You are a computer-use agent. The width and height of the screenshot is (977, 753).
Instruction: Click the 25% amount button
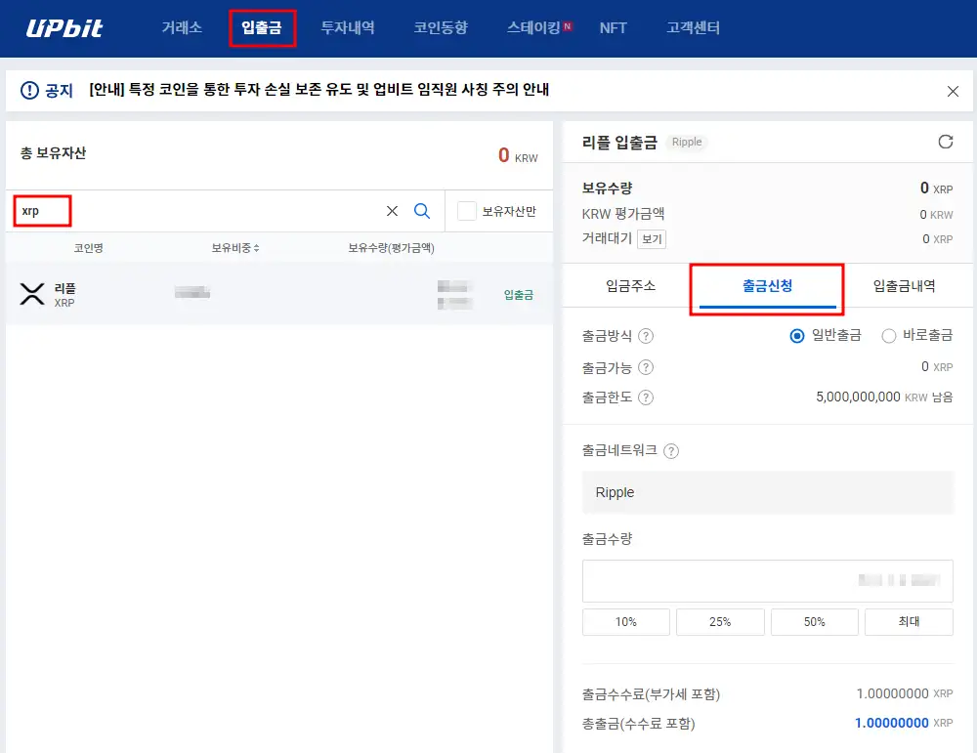tap(720, 621)
